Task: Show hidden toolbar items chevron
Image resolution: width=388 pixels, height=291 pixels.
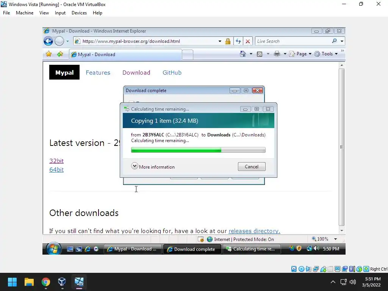Action: coord(342,51)
